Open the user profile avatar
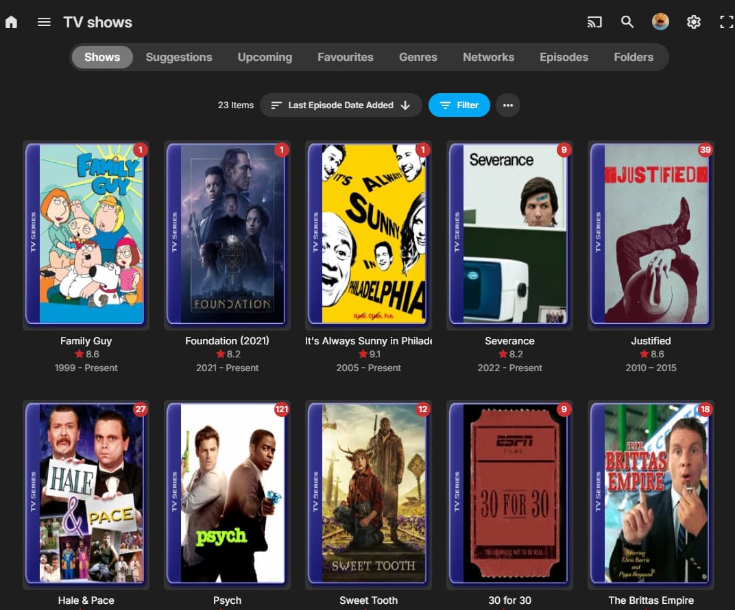This screenshot has height=610, width=735. coord(660,21)
